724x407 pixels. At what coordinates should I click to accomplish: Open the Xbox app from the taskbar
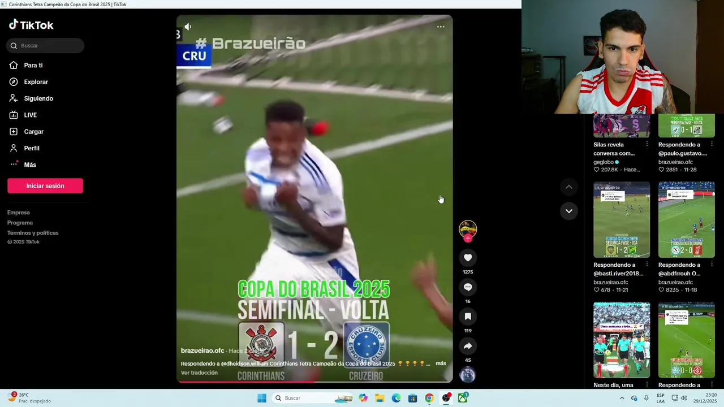click(463, 398)
